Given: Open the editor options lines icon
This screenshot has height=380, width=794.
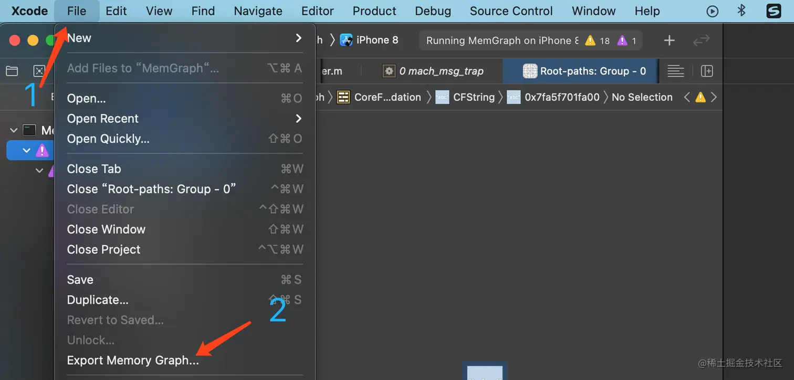Looking at the screenshot, I should 675,71.
